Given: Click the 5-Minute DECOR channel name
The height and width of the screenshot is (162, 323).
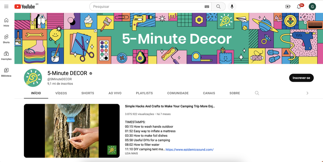Looking at the screenshot, I should pyautogui.click(x=67, y=73).
